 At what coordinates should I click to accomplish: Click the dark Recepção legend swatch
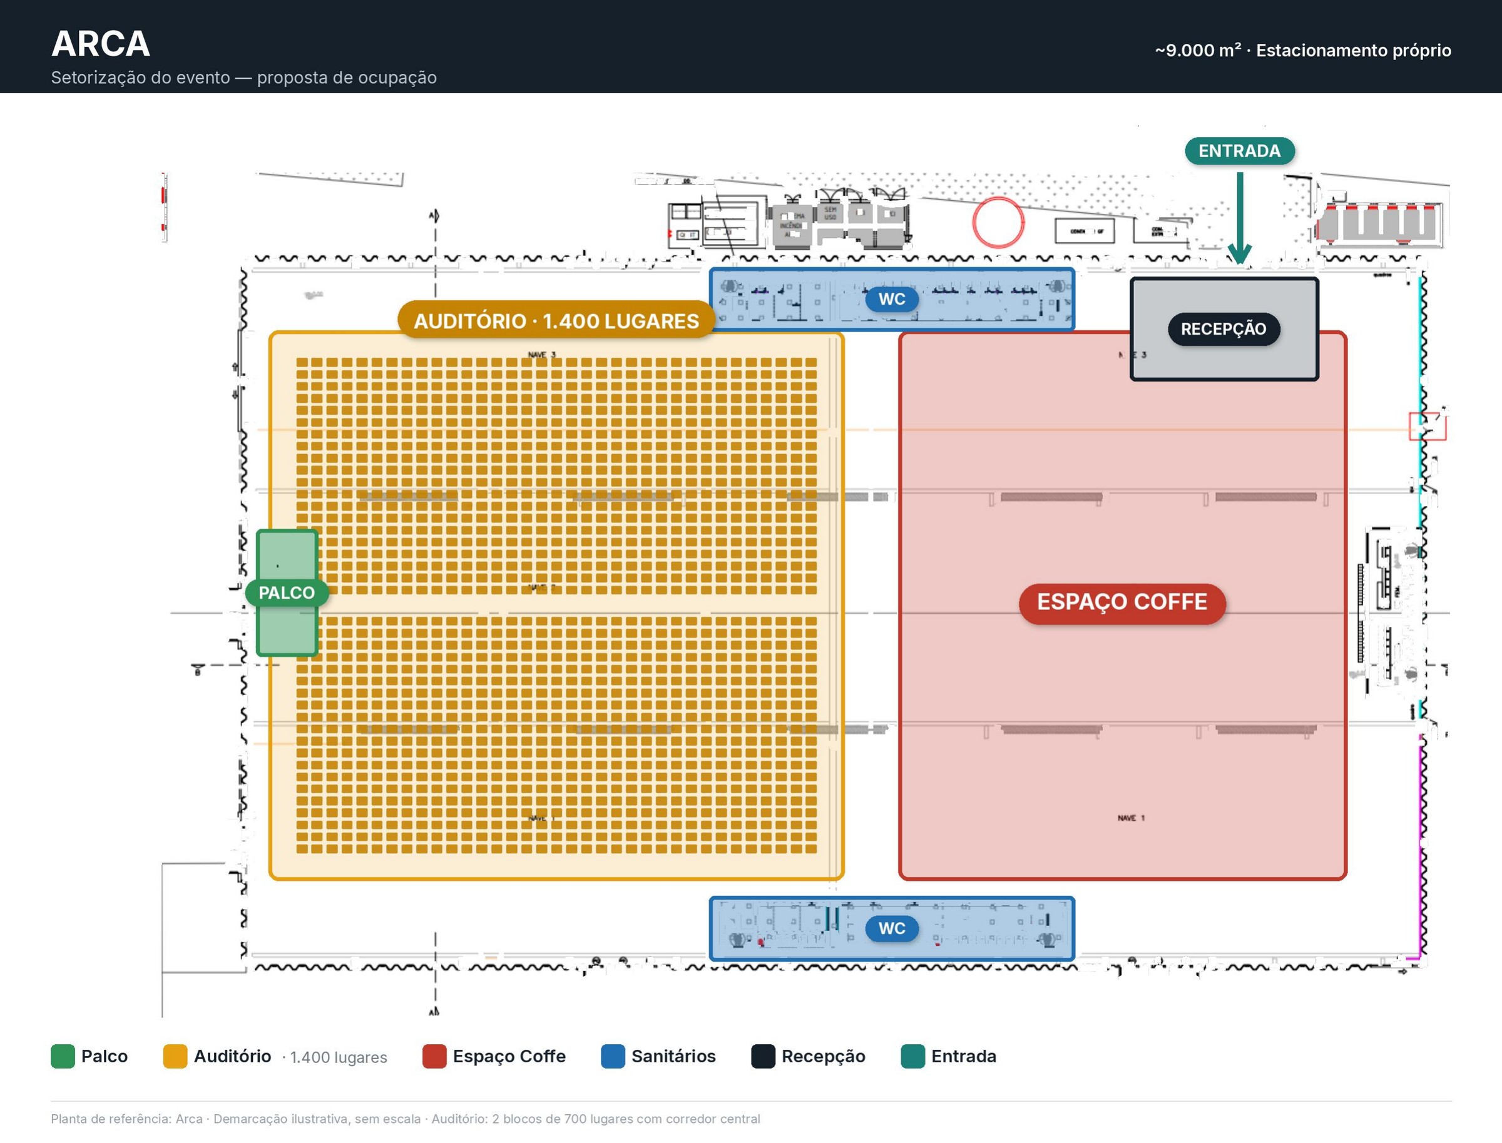click(x=763, y=1057)
